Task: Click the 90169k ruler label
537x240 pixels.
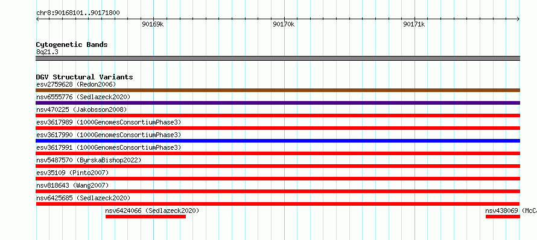Action: tap(153, 24)
